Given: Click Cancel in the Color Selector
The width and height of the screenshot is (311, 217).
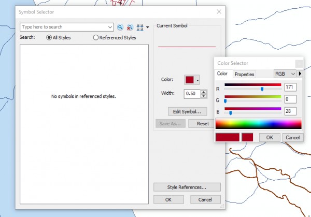Looking at the screenshot, I should 293,138.
